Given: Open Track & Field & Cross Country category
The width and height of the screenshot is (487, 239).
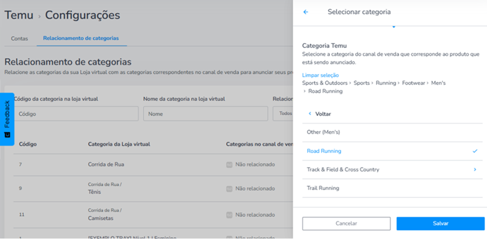Looking at the screenshot, I should (x=392, y=169).
